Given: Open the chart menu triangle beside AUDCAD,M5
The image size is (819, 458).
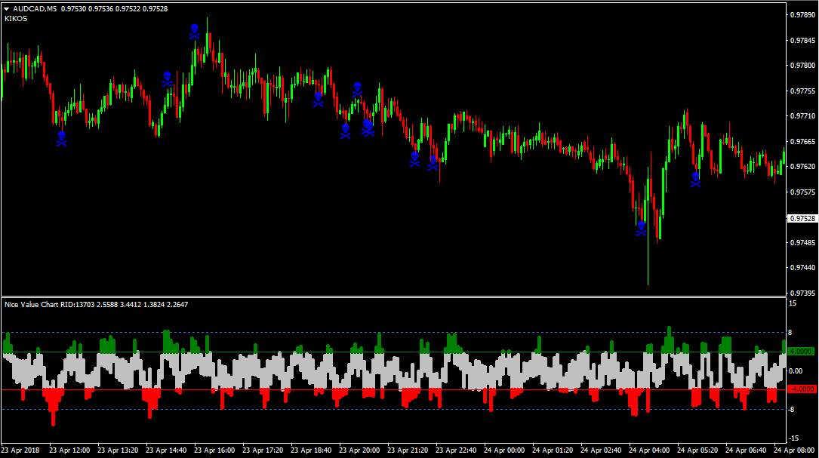Looking at the screenshot, I should [x=6, y=8].
